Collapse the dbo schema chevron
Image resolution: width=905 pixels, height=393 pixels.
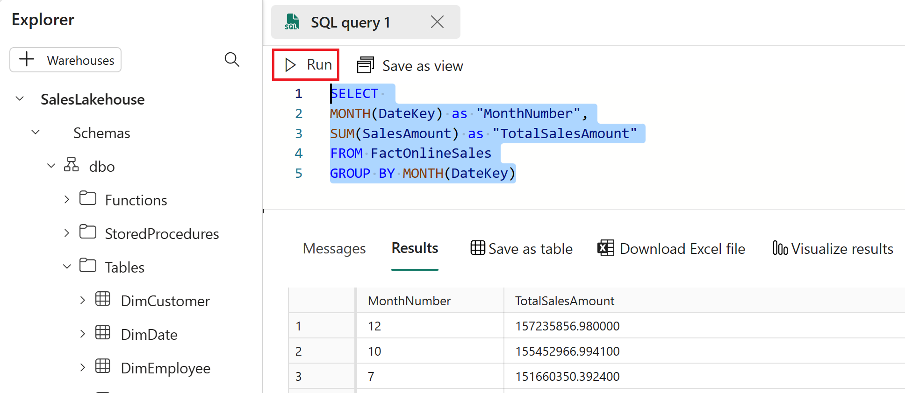[51, 166]
